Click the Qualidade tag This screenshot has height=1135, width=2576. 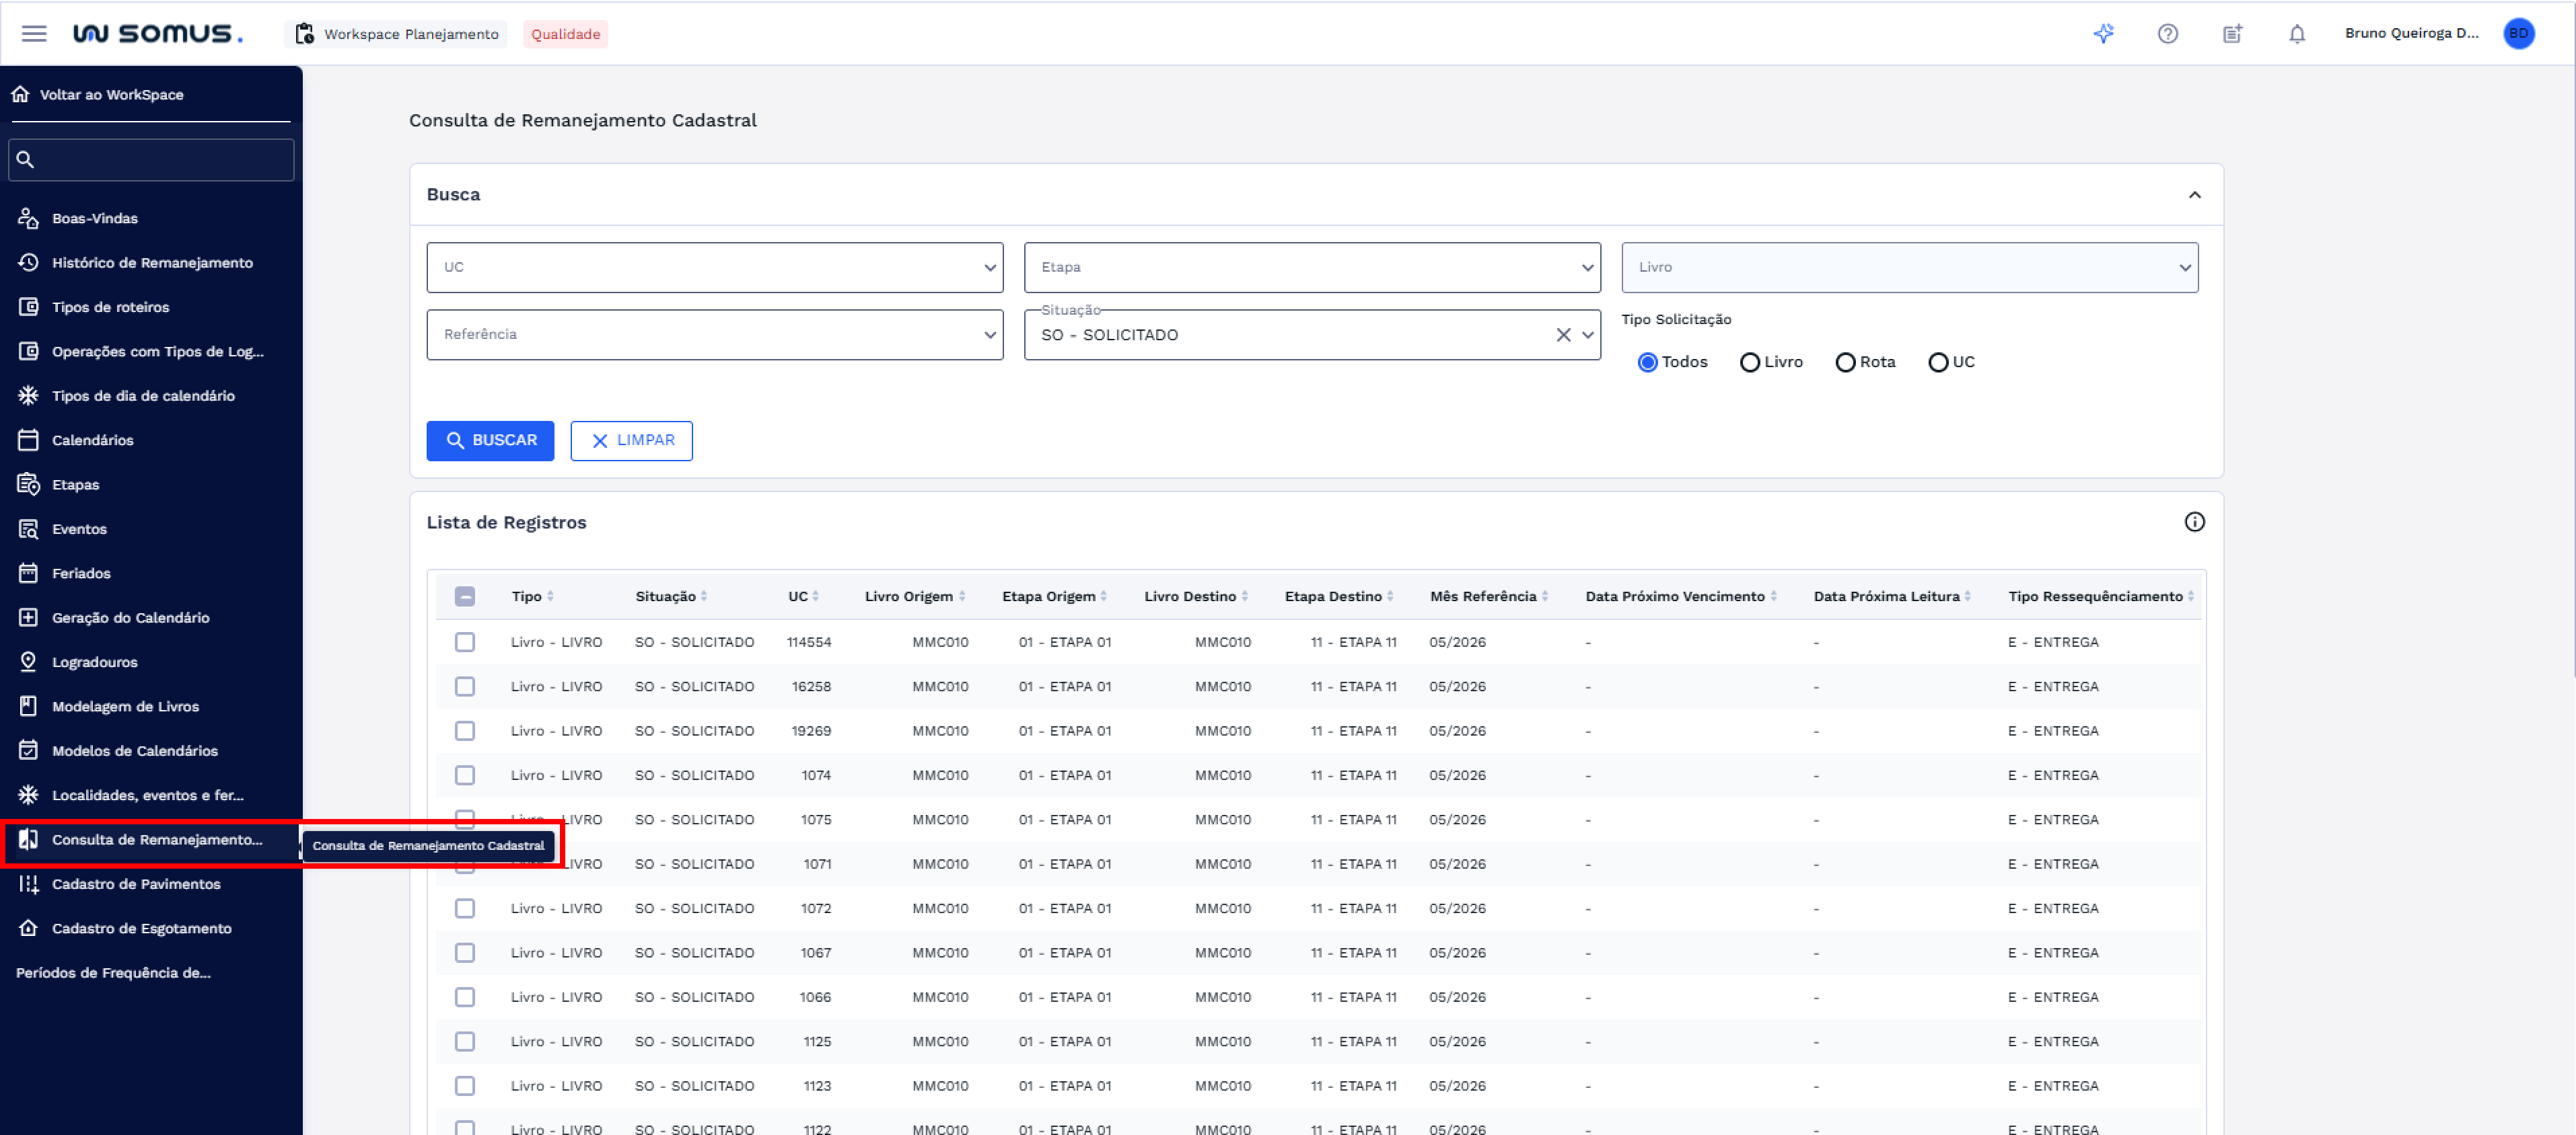[x=565, y=34]
